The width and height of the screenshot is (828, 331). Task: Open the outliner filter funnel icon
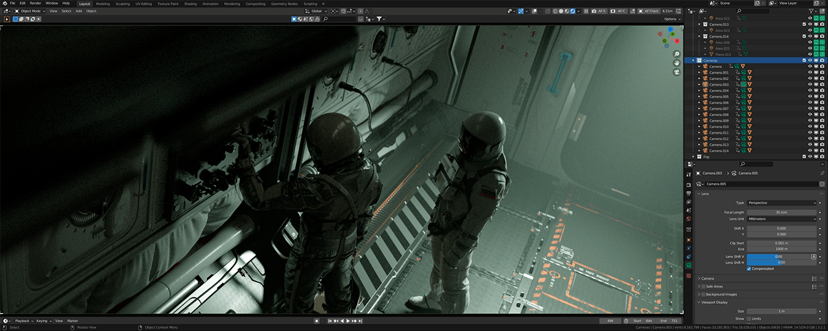click(811, 11)
